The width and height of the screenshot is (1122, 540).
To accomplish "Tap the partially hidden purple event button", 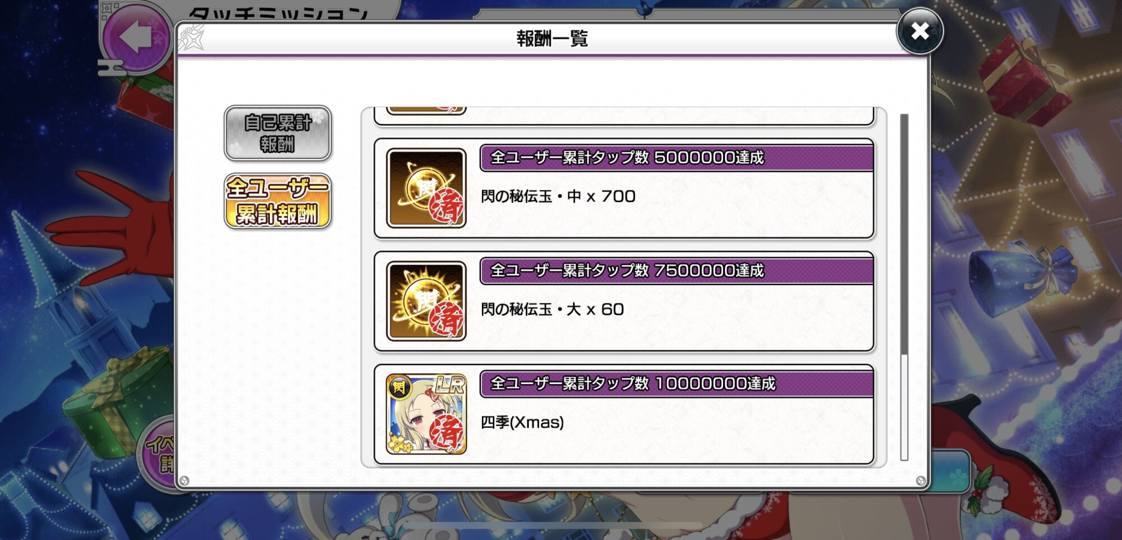I will [157, 454].
